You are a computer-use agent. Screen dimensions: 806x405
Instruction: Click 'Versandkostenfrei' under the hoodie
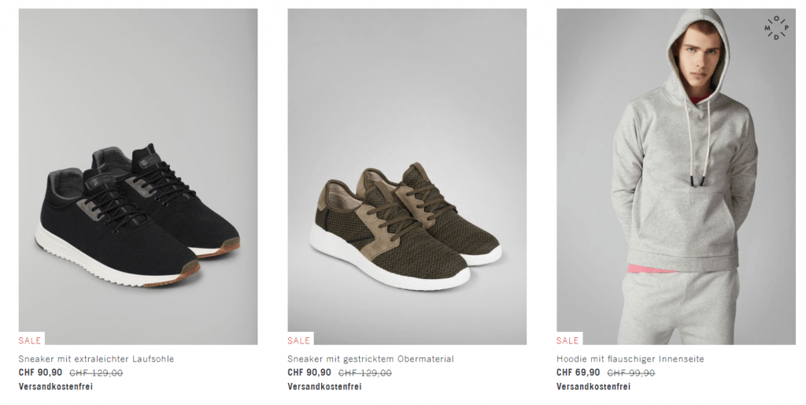click(593, 386)
